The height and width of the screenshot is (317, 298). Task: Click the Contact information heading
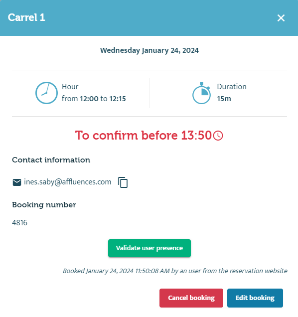[x=51, y=160]
